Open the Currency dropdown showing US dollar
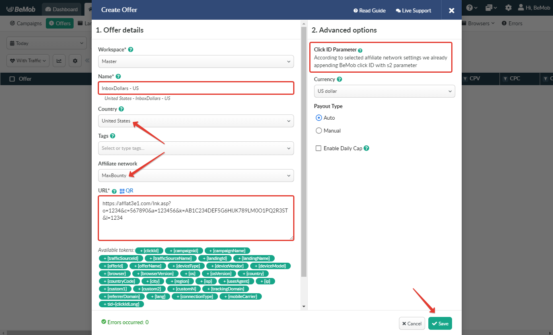The image size is (553, 335). click(384, 91)
